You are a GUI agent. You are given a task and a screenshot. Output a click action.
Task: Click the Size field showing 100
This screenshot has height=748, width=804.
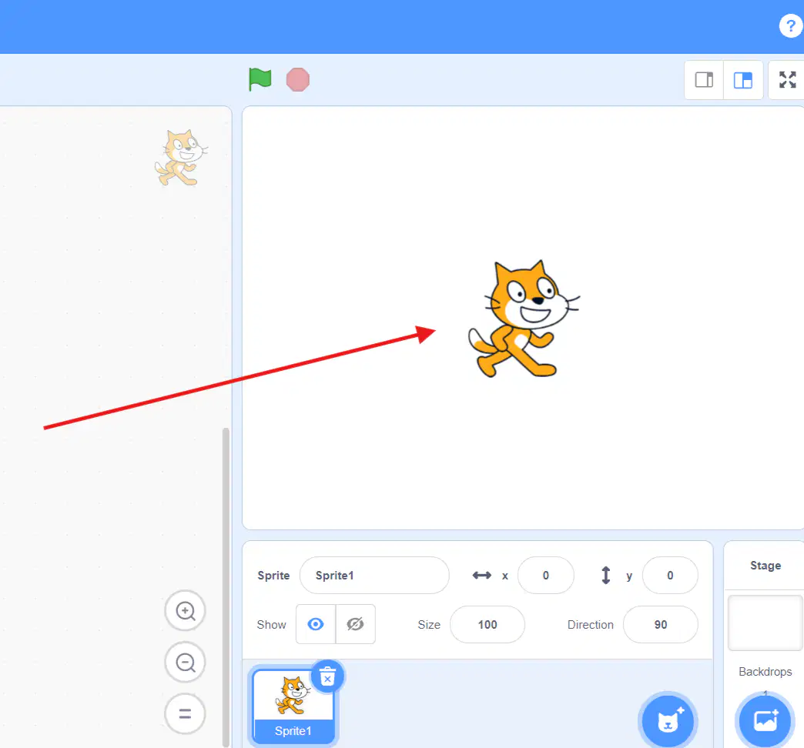pos(487,625)
